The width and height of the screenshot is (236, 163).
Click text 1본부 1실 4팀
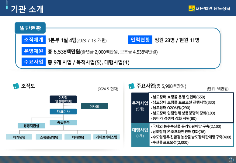(x=62, y=40)
